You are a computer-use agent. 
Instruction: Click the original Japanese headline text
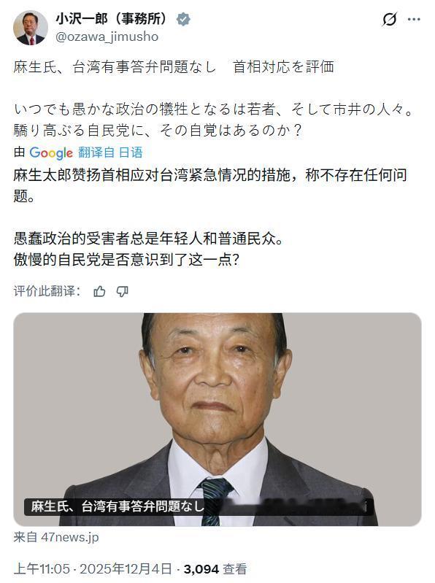(x=174, y=67)
